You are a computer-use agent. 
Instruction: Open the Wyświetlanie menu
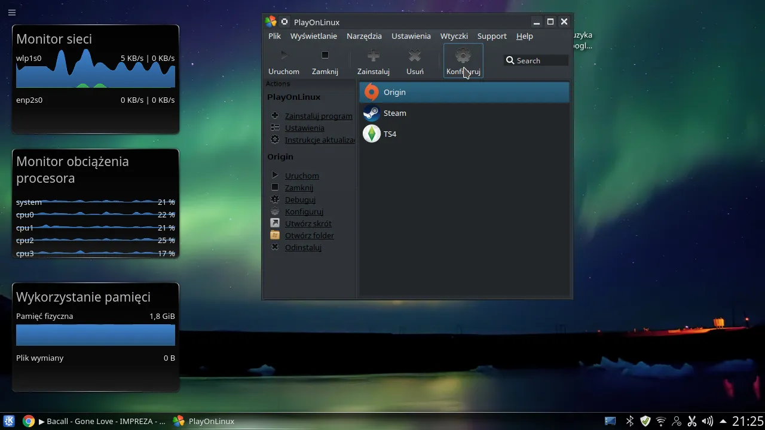pyautogui.click(x=314, y=36)
